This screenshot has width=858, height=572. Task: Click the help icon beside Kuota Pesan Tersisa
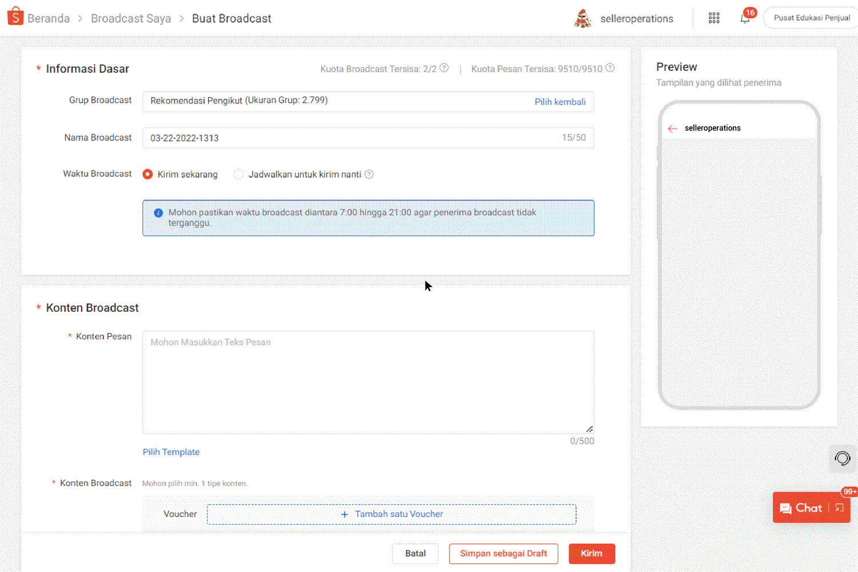tap(610, 68)
